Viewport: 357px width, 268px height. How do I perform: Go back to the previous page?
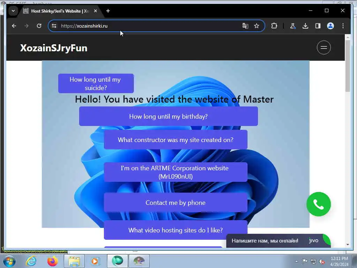(x=14, y=26)
